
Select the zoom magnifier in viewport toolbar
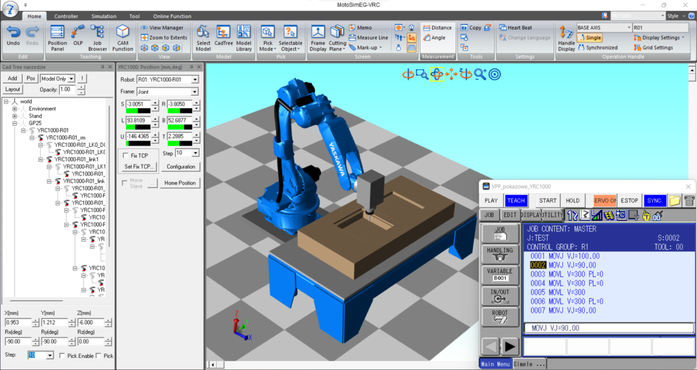point(480,74)
